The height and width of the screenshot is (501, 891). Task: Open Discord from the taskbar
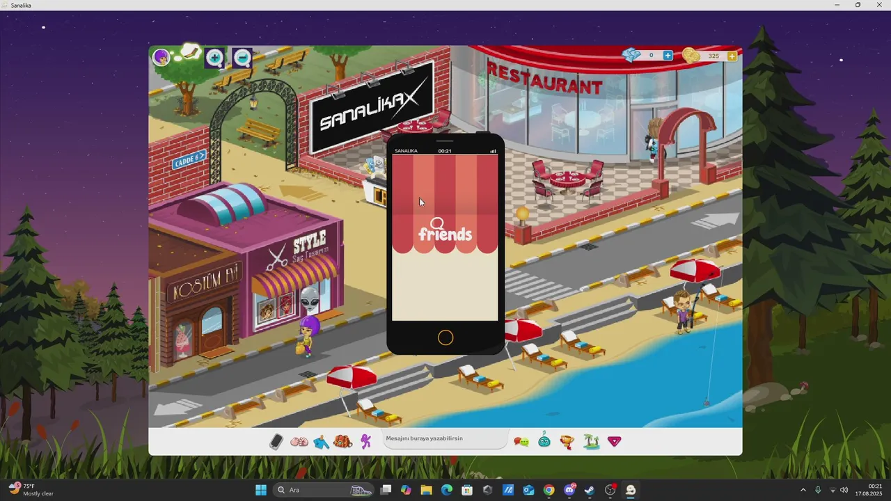click(569, 490)
